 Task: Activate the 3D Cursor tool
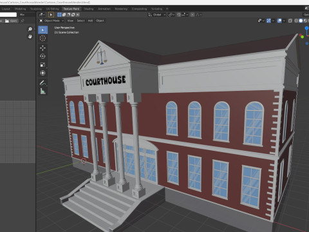coord(42,39)
